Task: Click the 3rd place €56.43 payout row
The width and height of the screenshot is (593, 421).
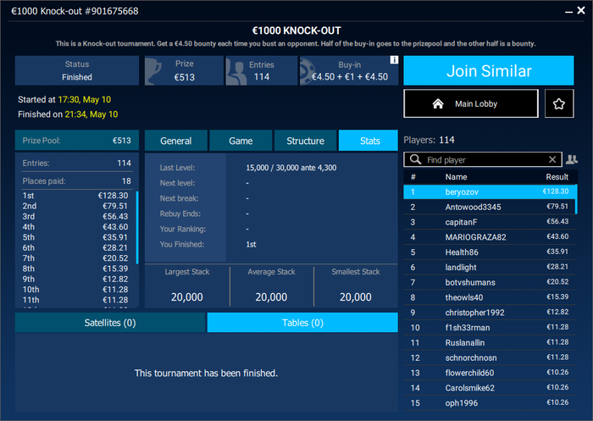Action: pos(75,216)
